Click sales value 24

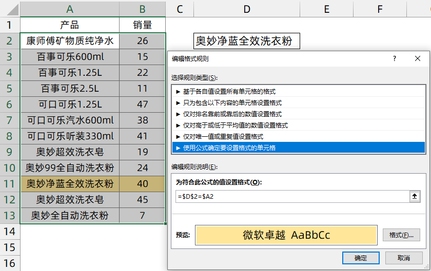click(x=143, y=168)
